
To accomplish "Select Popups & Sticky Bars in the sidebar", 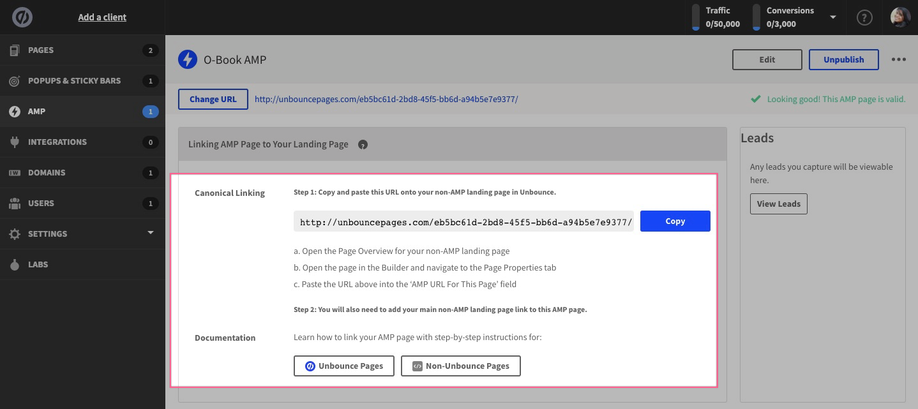I will [82, 81].
